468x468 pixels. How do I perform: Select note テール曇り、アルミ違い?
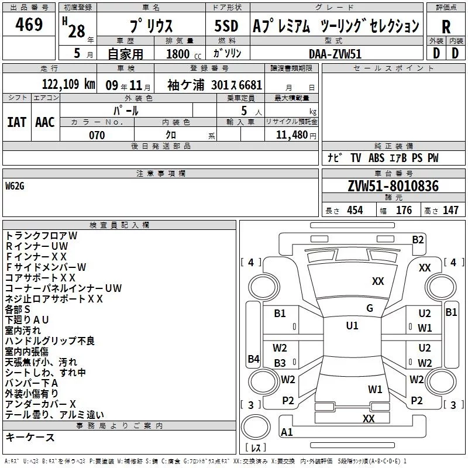point(54,415)
